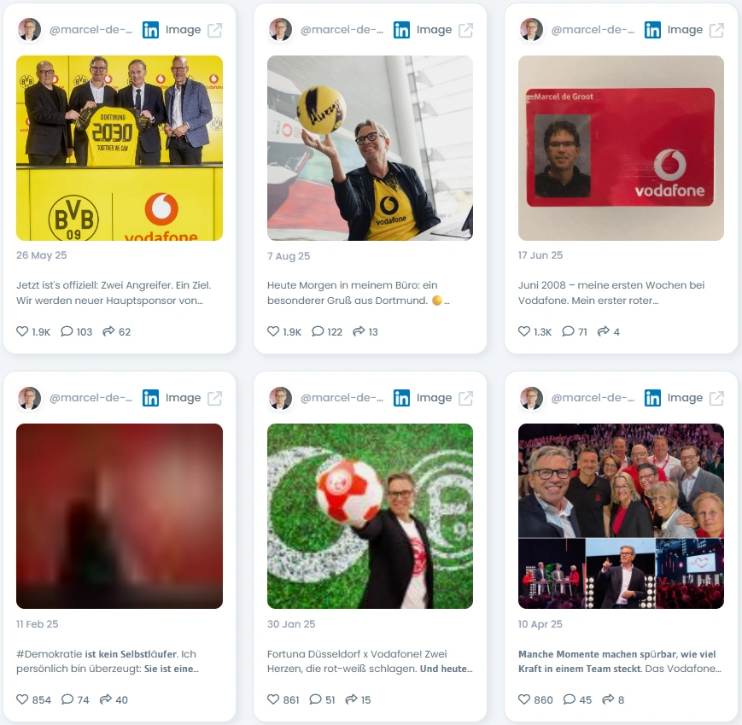
Task: Open the blurred red image from 11 Feb 25
Action: pos(120,516)
